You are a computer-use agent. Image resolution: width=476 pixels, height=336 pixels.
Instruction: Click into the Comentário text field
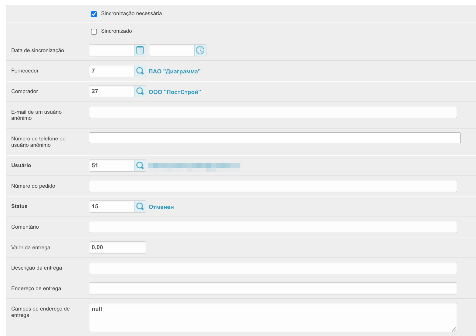(x=273, y=227)
